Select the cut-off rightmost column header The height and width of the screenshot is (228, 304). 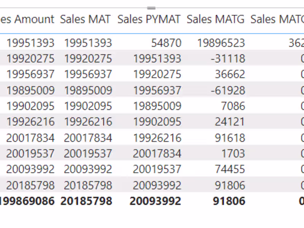[277, 19]
